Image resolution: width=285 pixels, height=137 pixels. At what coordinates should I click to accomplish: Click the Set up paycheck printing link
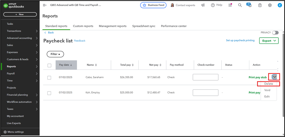[x=240, y=40]
